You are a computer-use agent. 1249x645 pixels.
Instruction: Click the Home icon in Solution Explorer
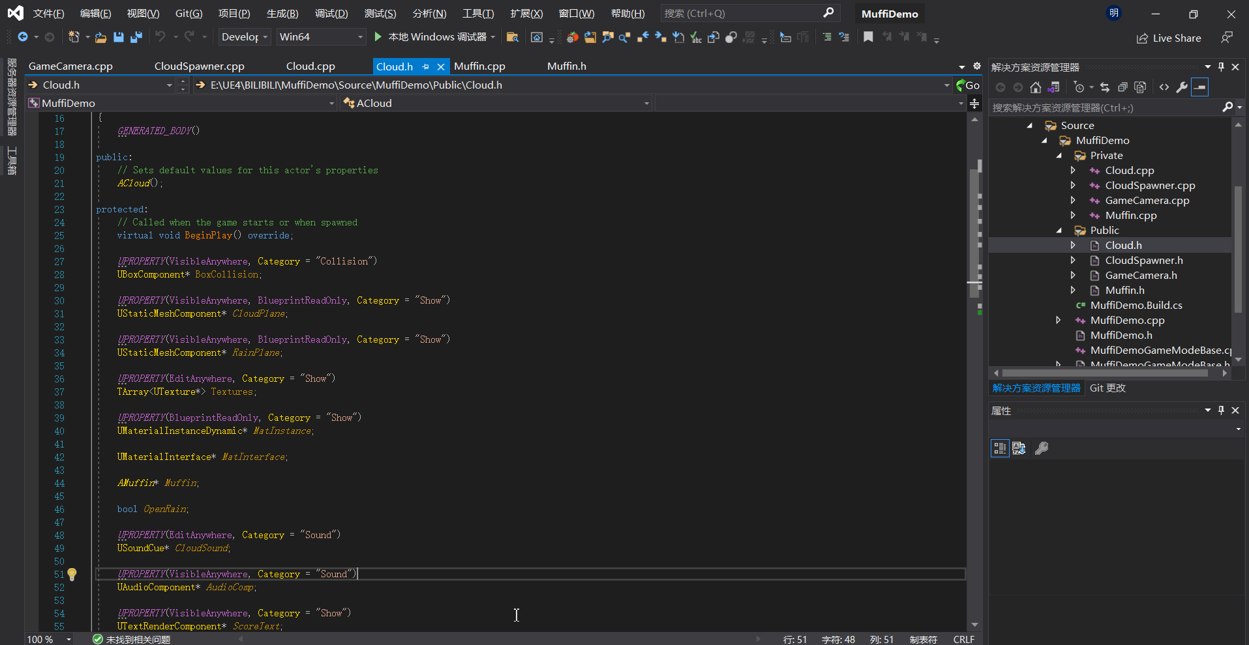tap(1035, 87)
